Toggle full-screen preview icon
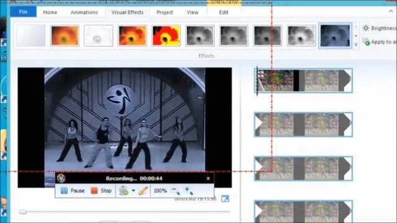The height and width of the screenshot is (223, 397). click(x=225, y=199)
